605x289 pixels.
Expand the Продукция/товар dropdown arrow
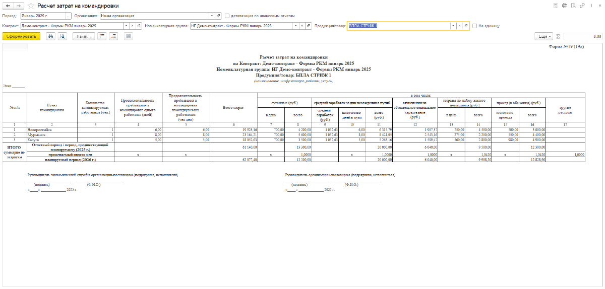click(453, 26)
